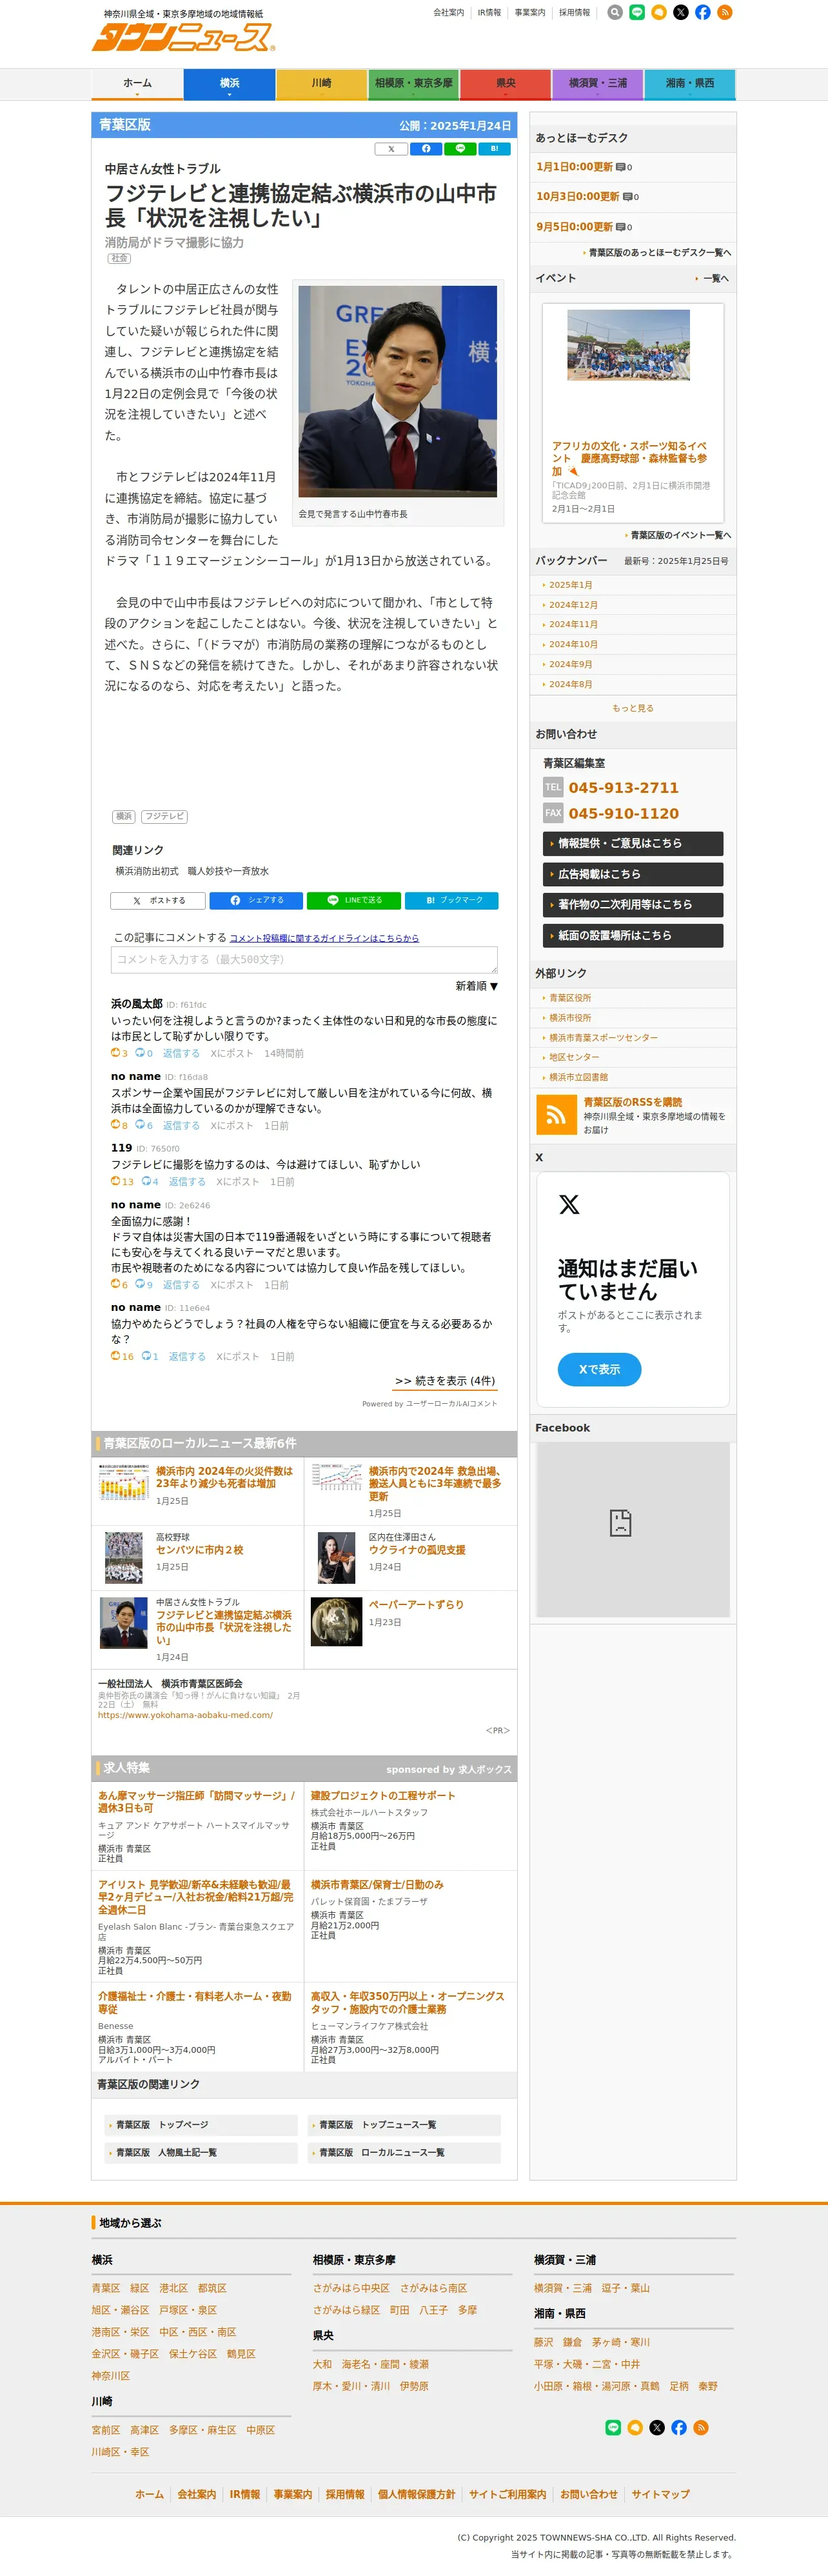This screenshot has width=828, height=2576.
Task: Open comment sort order 新着順 dropdown
Action: coord(476,986)
